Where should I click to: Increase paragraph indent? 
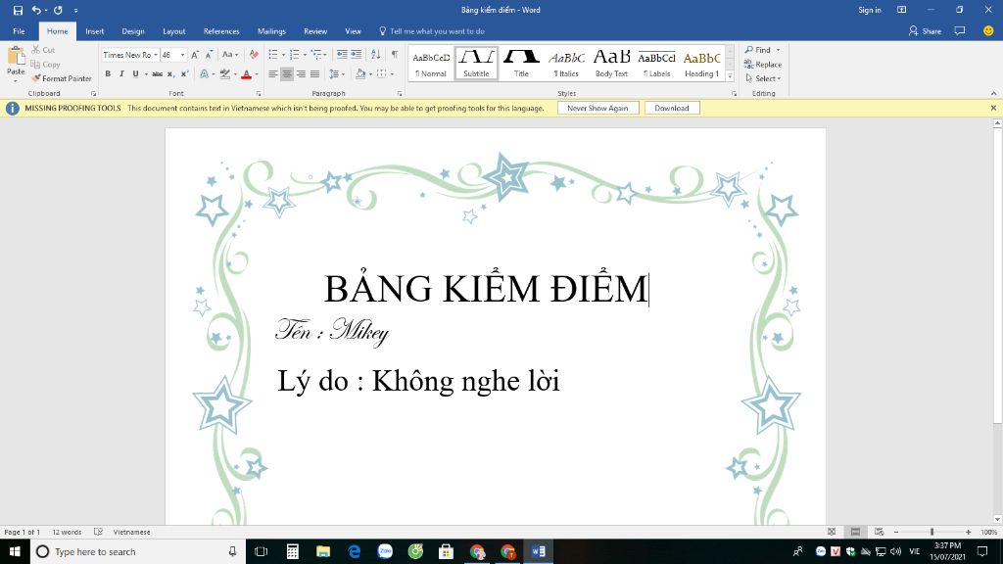[357, 55]
